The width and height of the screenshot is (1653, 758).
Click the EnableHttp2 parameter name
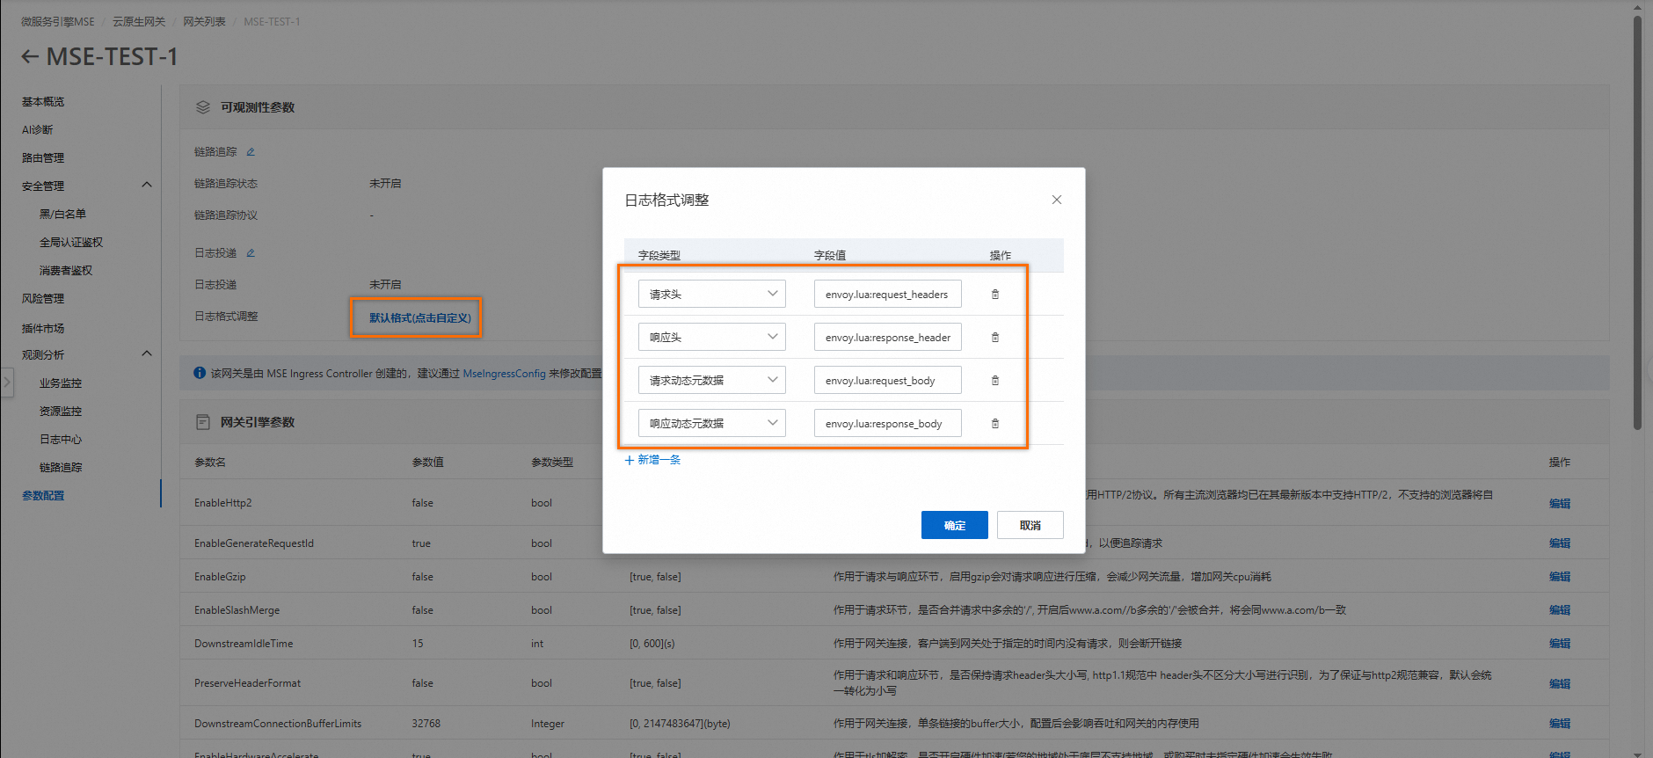tap(223, 503)
